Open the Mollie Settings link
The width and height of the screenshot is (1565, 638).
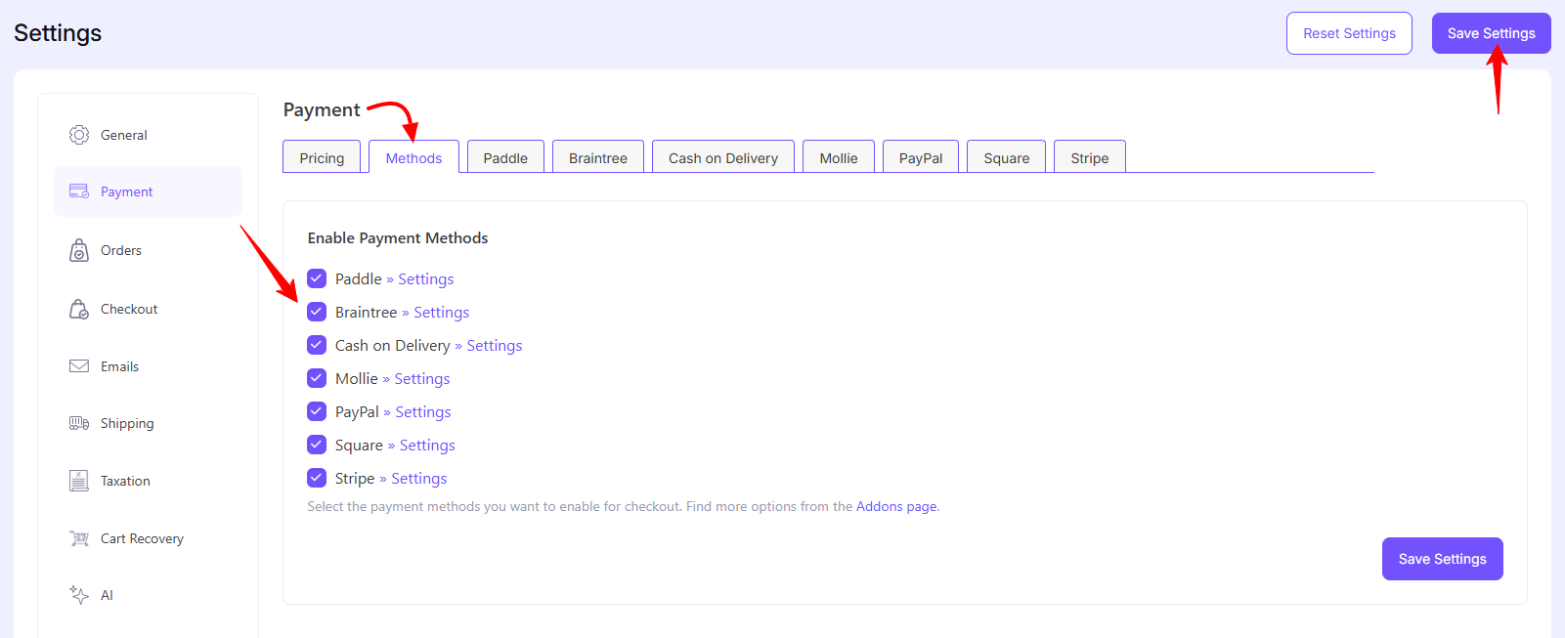(x=422, y=379)
